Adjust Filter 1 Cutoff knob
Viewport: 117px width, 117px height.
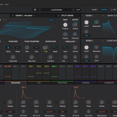86,22
